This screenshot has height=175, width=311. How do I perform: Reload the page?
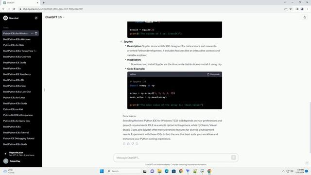(x=14, y=9)
